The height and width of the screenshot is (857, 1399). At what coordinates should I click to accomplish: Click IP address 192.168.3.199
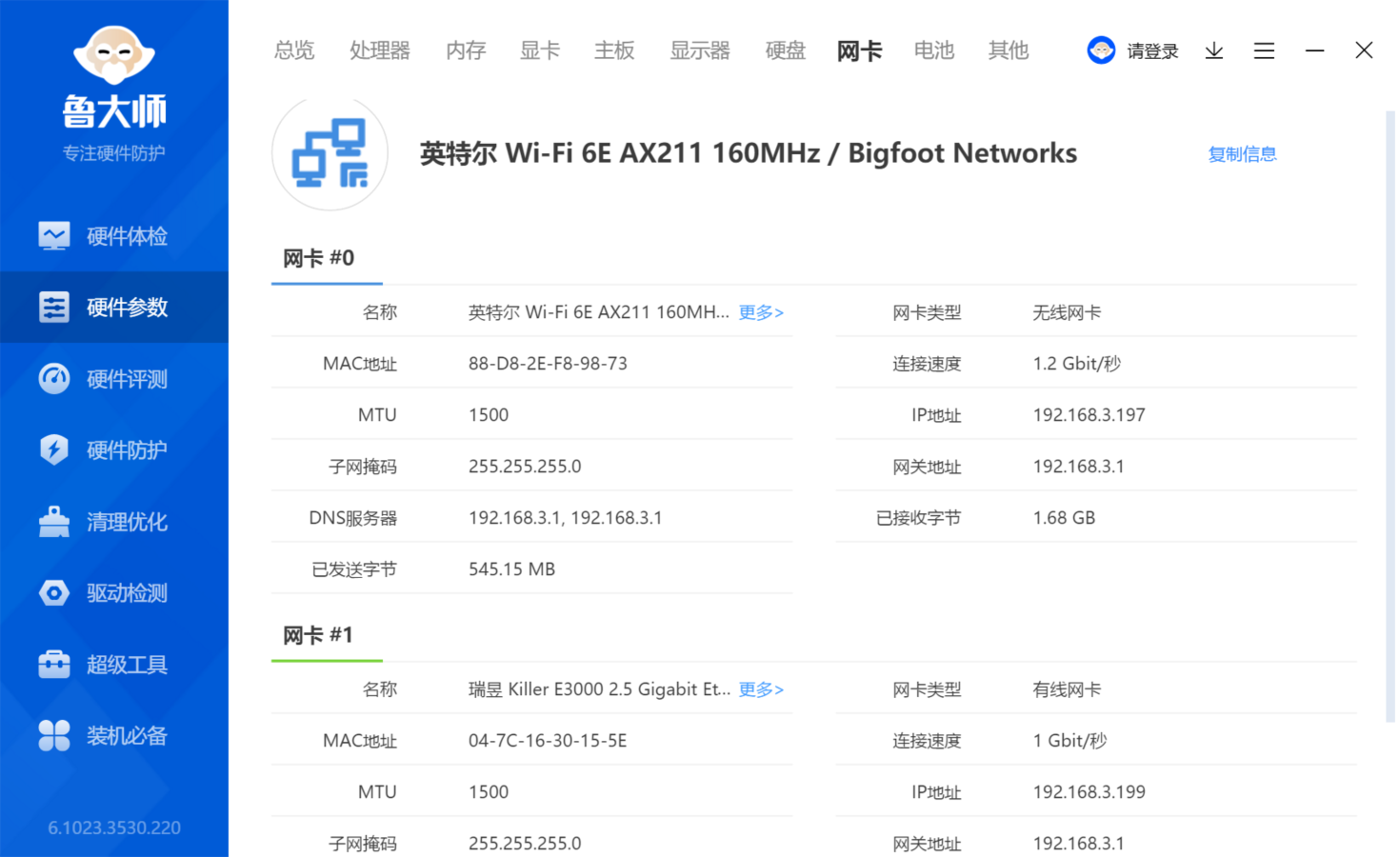(1089, 792)
